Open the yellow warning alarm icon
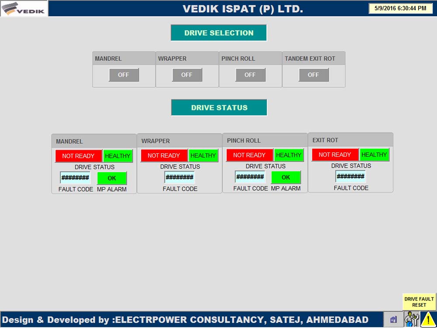This screenshot has height=328, width=437. tap(428, 319)
